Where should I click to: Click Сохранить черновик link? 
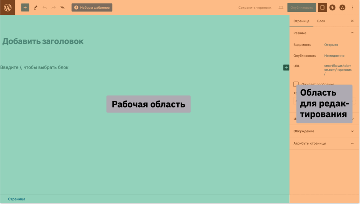[255, 8]
